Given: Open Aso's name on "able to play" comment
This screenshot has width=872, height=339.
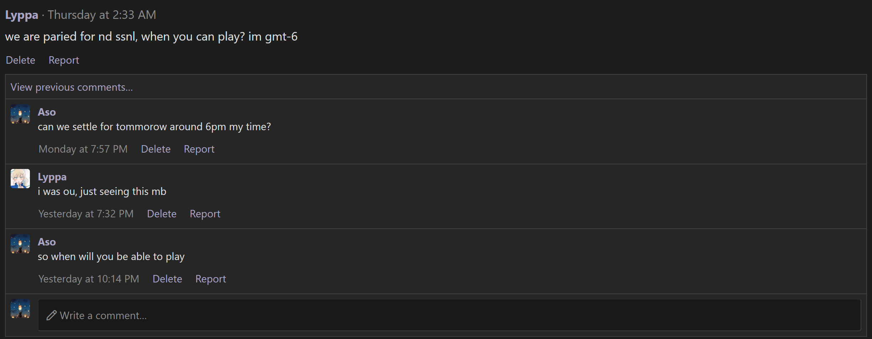Looking at the screenshot, I should 47,242.
